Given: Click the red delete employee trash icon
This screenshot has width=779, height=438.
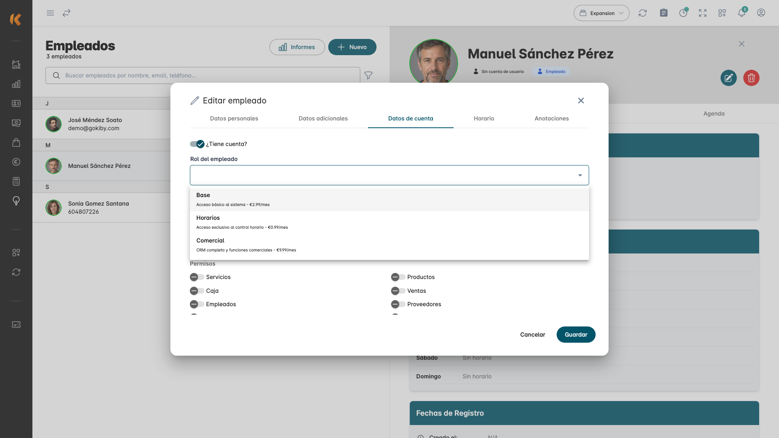Looking at the screenshot, I should tap(751, 78).
